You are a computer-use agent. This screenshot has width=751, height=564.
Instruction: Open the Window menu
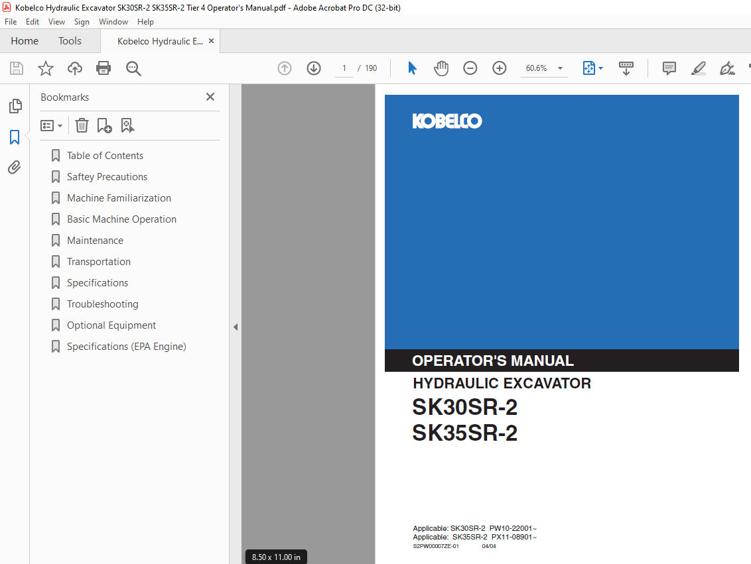(113, 21)
